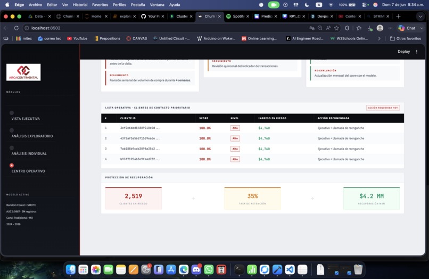Click the Acción Requerida Hoy badge
Image resolution: width=429 pixels, height=279 pixels.
383,108
